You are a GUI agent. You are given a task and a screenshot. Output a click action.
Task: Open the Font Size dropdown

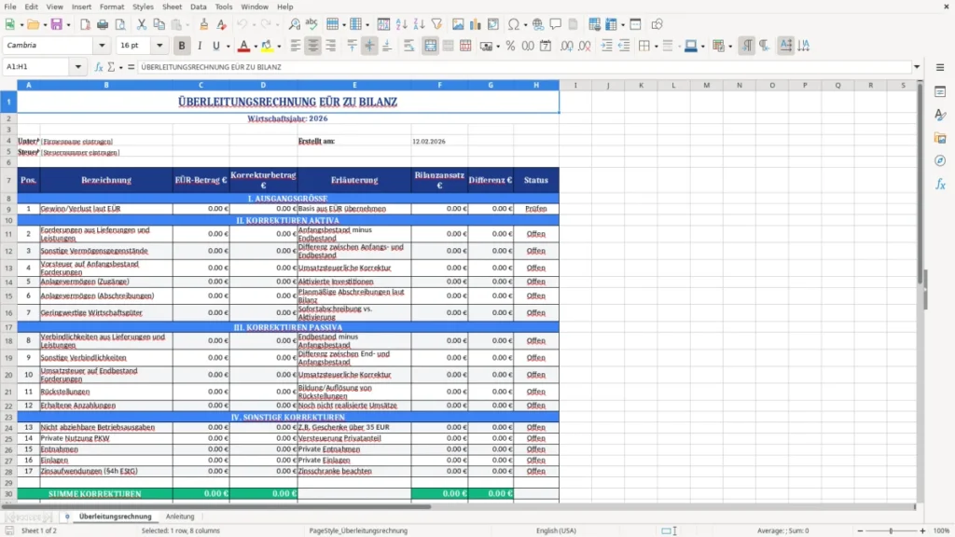click(x=159, y=45)
